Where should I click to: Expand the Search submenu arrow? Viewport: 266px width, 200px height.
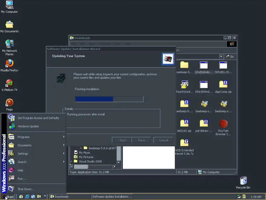point(64,162)
